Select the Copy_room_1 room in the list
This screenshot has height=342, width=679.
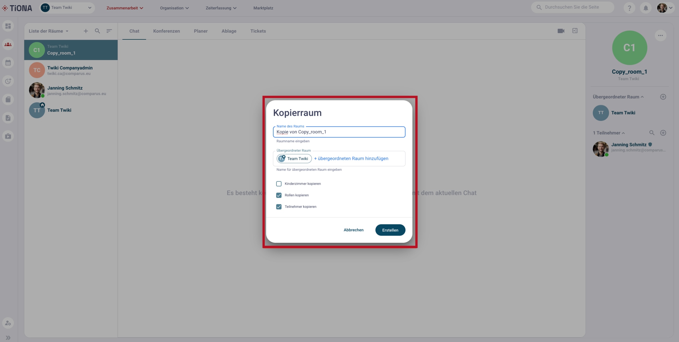pos(71,50)
